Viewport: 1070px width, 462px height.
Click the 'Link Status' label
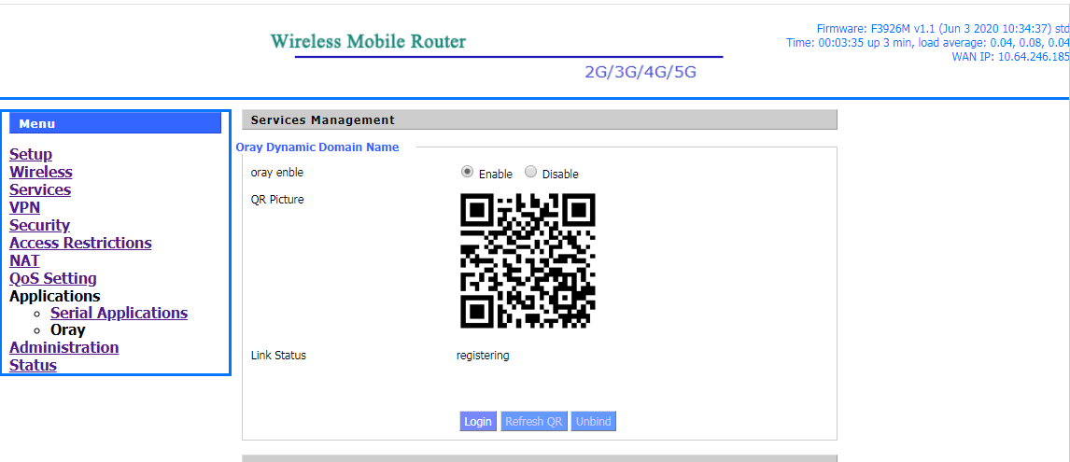pyautogui.click(x=278, y=356)
